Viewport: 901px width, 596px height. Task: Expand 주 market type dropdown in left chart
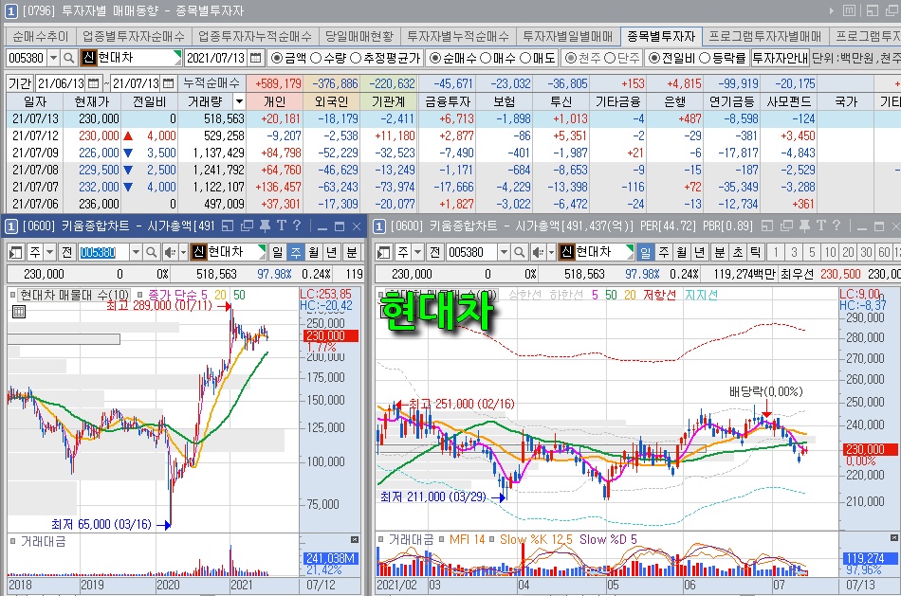click(49, 252)
